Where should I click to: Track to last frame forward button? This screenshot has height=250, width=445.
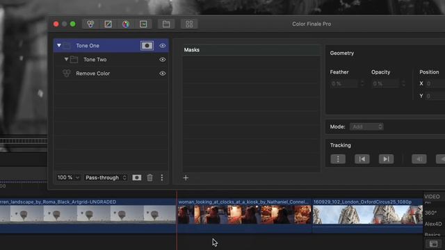click(387, 159)
